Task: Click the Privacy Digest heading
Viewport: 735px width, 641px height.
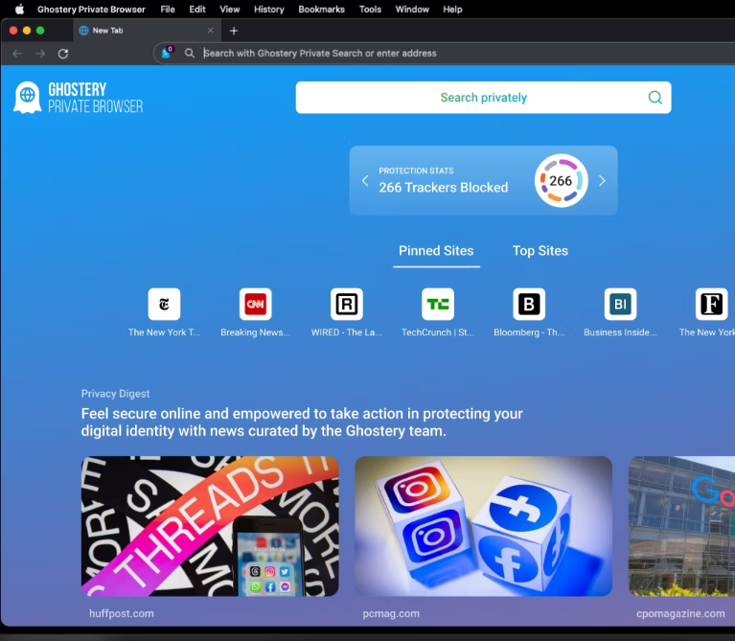Action: pyautogui.click(x=115, y=394)
